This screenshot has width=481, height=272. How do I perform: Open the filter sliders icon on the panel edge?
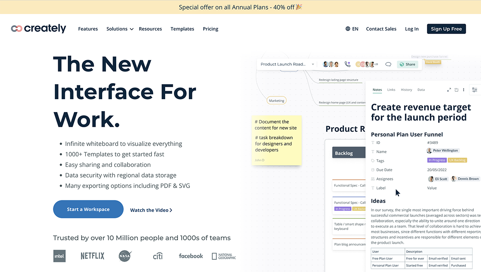475,90
